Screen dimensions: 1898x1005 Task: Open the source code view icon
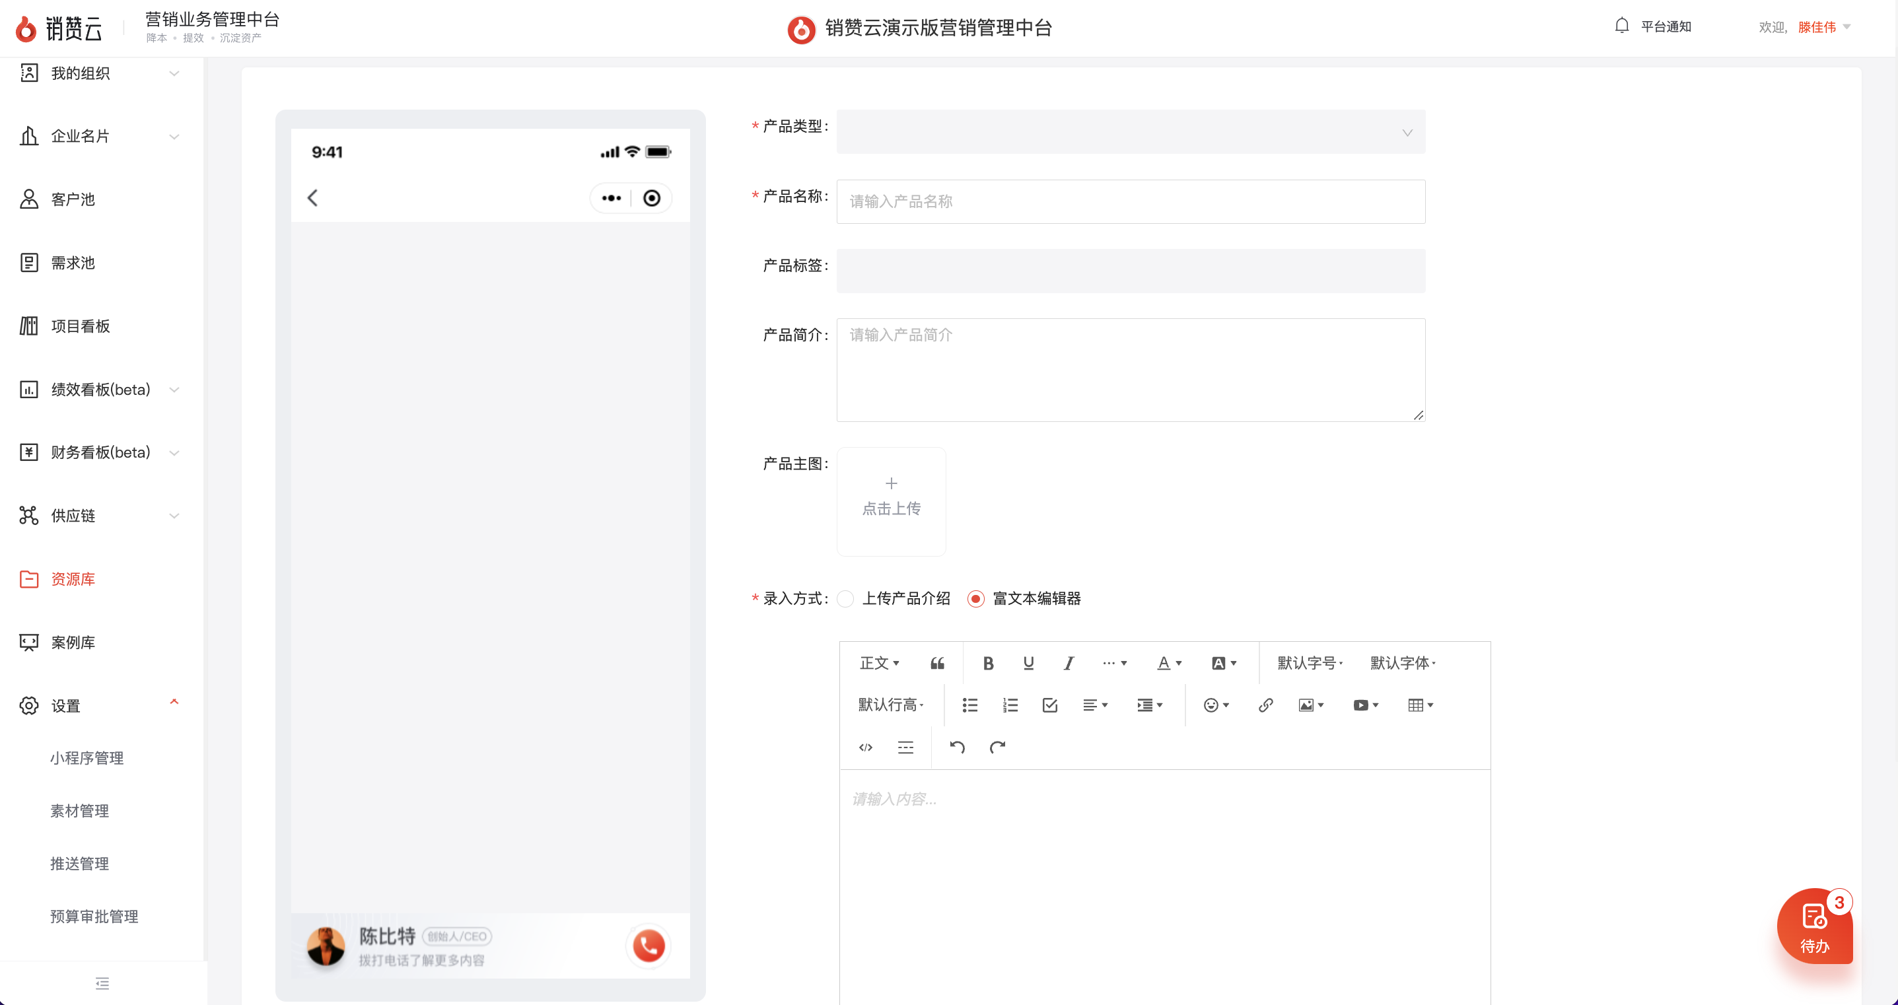tap(866, 747)
